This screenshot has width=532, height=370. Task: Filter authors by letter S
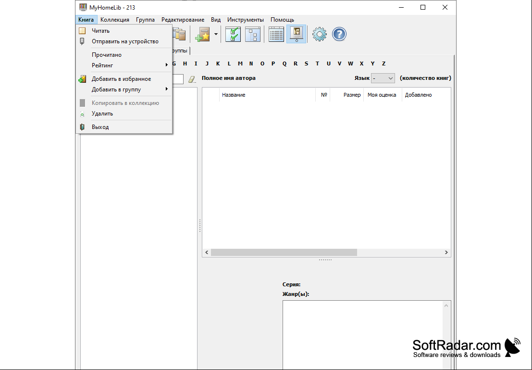pyautogui.click(x=307, y=64)
